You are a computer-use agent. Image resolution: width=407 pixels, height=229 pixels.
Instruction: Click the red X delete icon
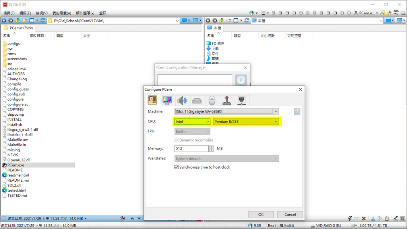pyautogui.click(x=364, y=218)
